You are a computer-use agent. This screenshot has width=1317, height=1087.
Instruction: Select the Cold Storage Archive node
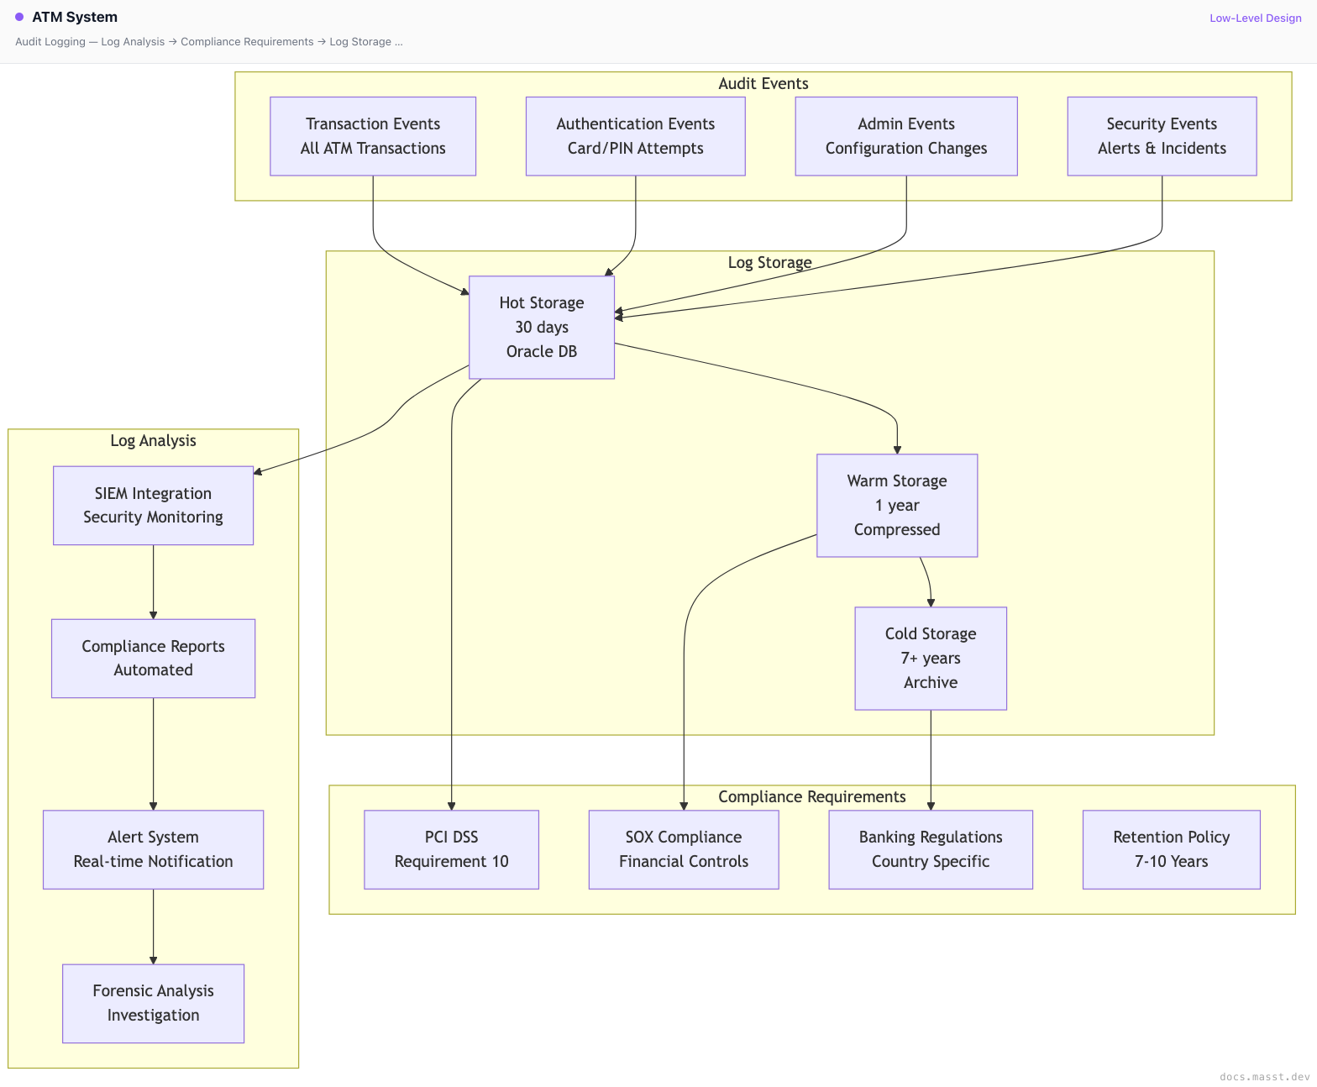click(931, 659)
